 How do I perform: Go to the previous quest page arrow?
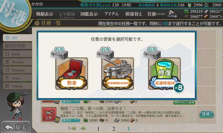coord(83,128)
